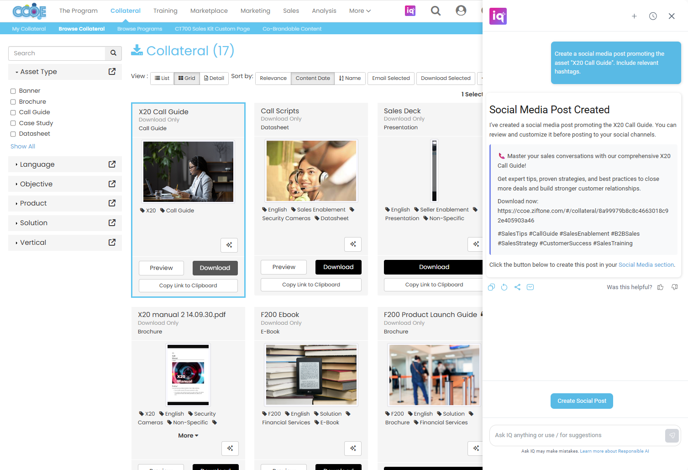Check the Case Study asset type checkbox
688x470 pixels.
pos(13,123)
